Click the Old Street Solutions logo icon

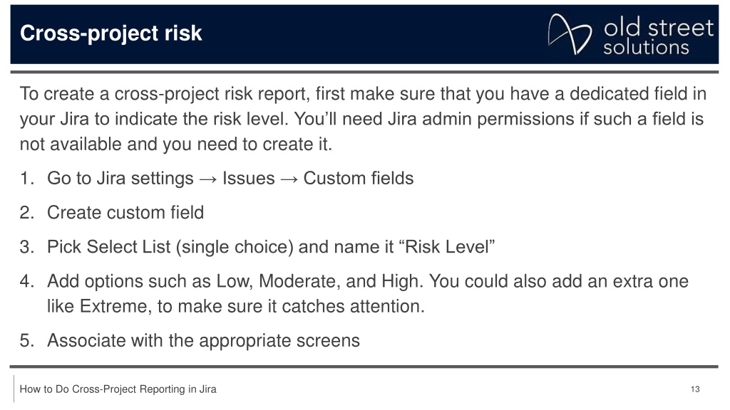(570, 34)
